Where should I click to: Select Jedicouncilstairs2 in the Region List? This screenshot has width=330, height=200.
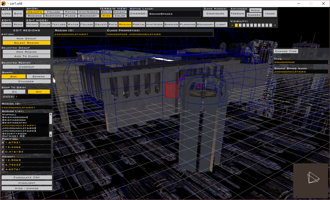tap(19, 128)
